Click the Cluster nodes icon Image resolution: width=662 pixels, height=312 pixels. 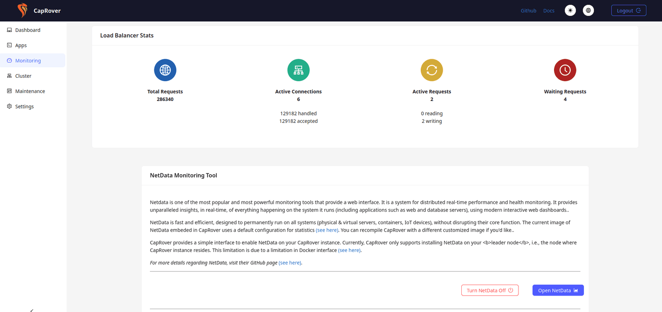pos(10,76)
